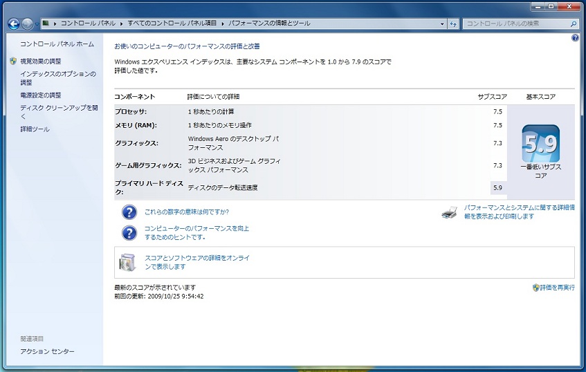This screenshot has width=586, height=372.
Task: Click プロセッサ: row label
Action: (x=131, y=112)
